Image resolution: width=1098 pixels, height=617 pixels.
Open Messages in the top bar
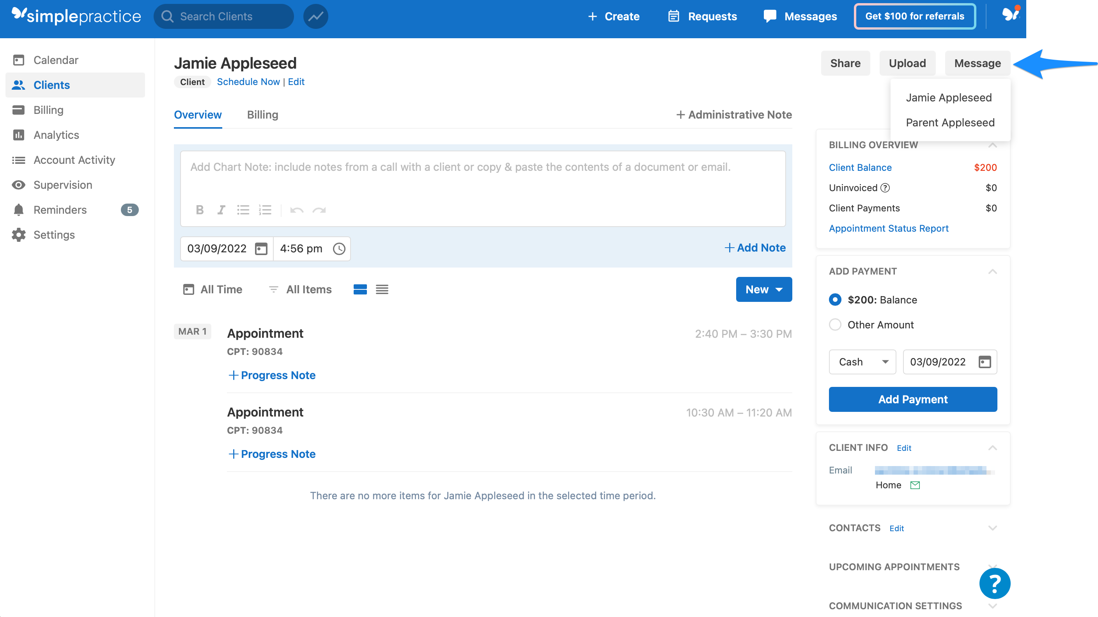800,16
